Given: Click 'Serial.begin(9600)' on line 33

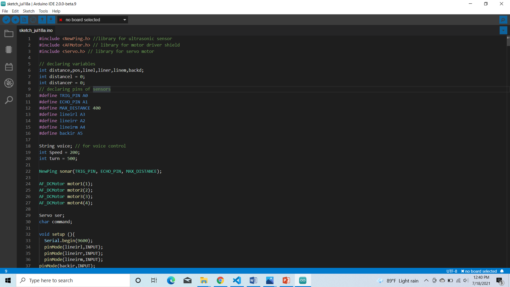Looking at the screenshot, I should coord(67,241).
